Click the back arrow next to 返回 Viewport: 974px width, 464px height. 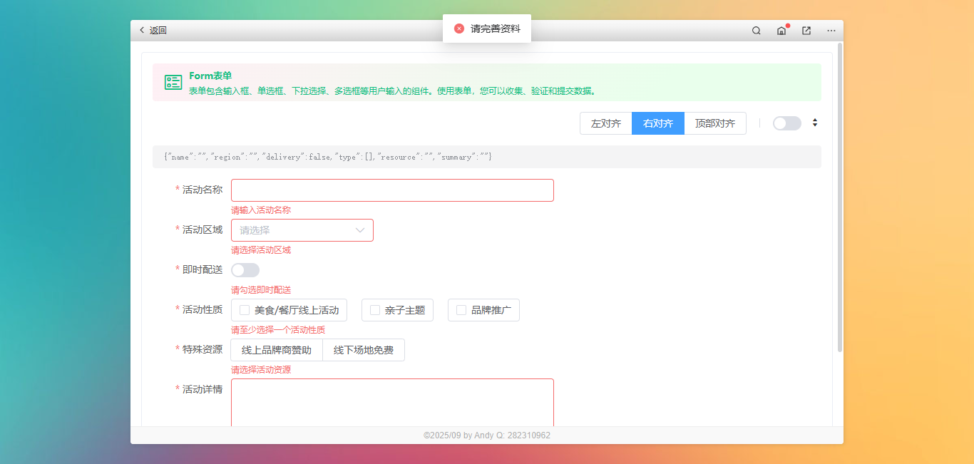click(x=141, y=30)
